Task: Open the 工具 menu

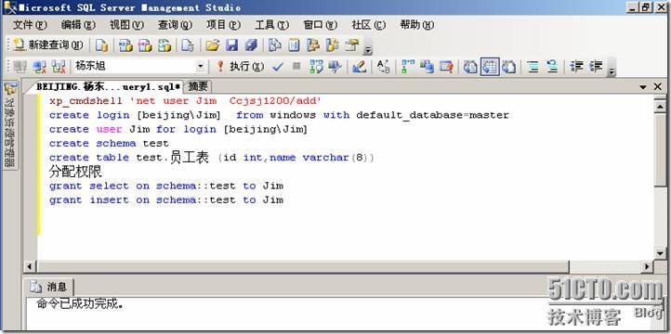Action: [x=271, y=25]
